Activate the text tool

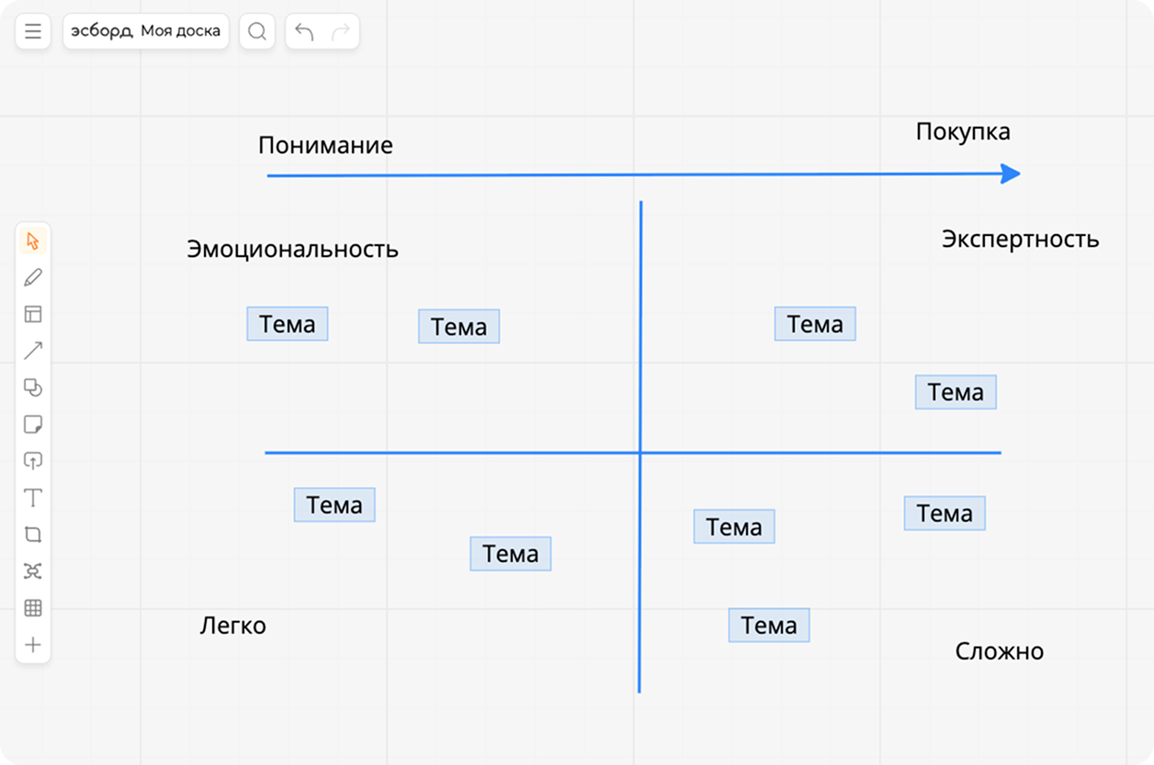coord(33,498)
